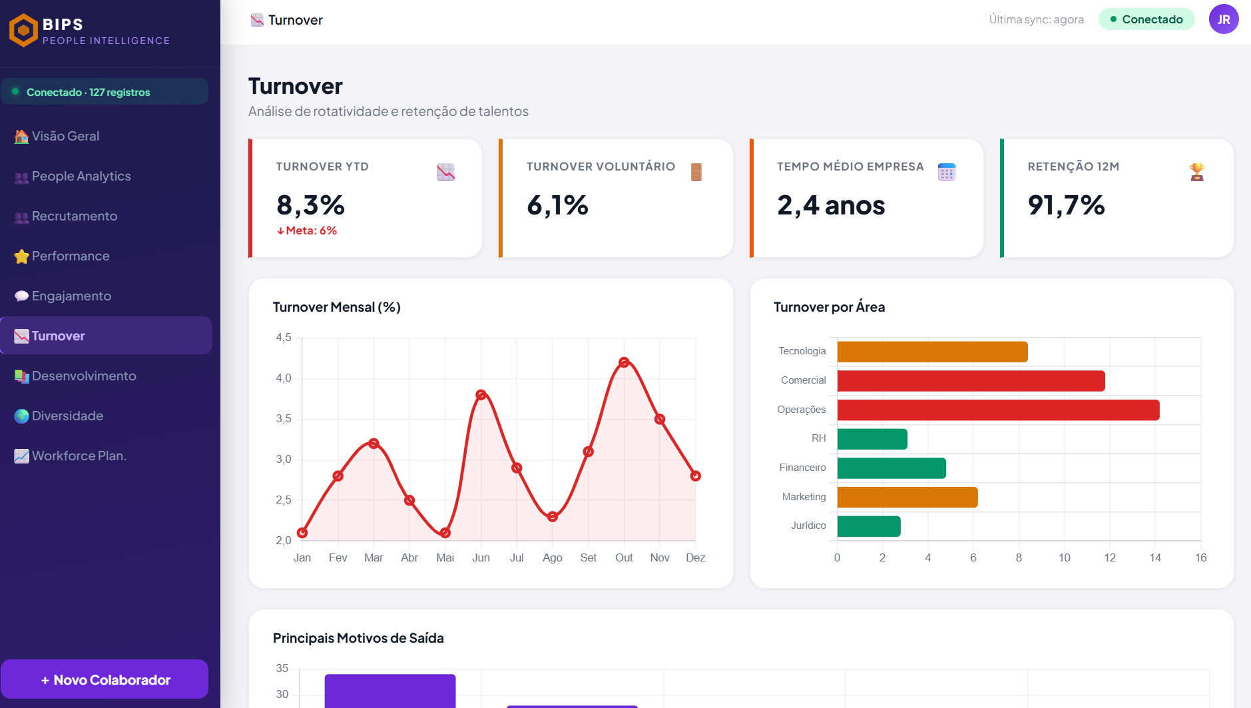
Task: Click the People Analytics people icon
Action: pyautogui.click(x=21, y=177)
